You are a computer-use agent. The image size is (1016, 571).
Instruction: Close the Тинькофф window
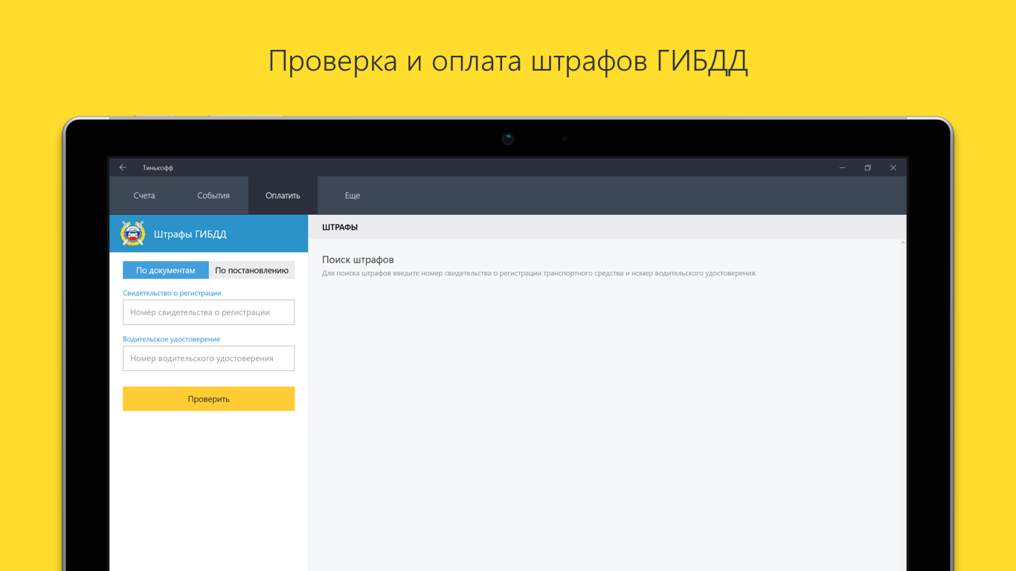893,167
